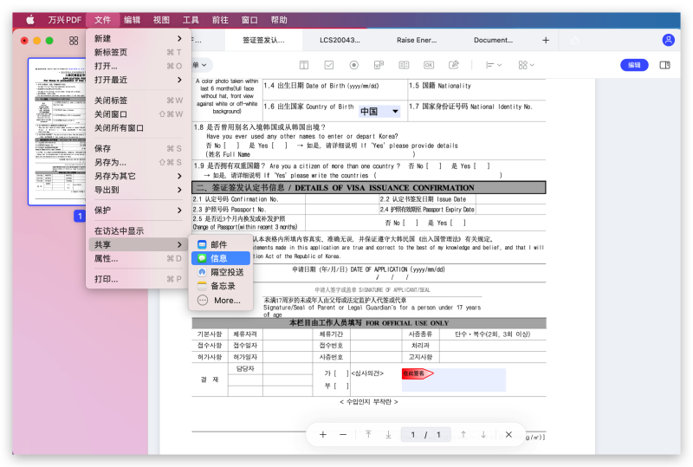Switch to the 签证签发认... tab
The width and height of the screenshot is (693, 467).
click(x=264, y=40)
